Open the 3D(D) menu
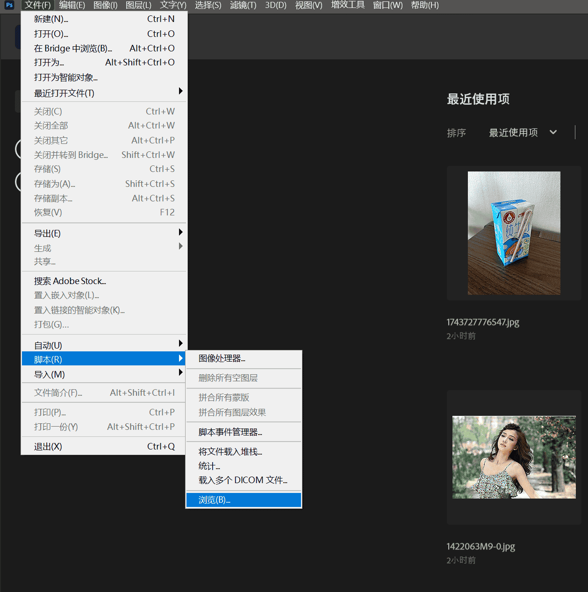Image resolution: width=588 pixels, height=592 pixels. (x=276, y=5)
